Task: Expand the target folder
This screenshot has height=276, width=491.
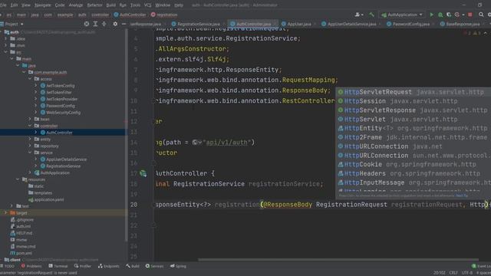Action: 5,213
